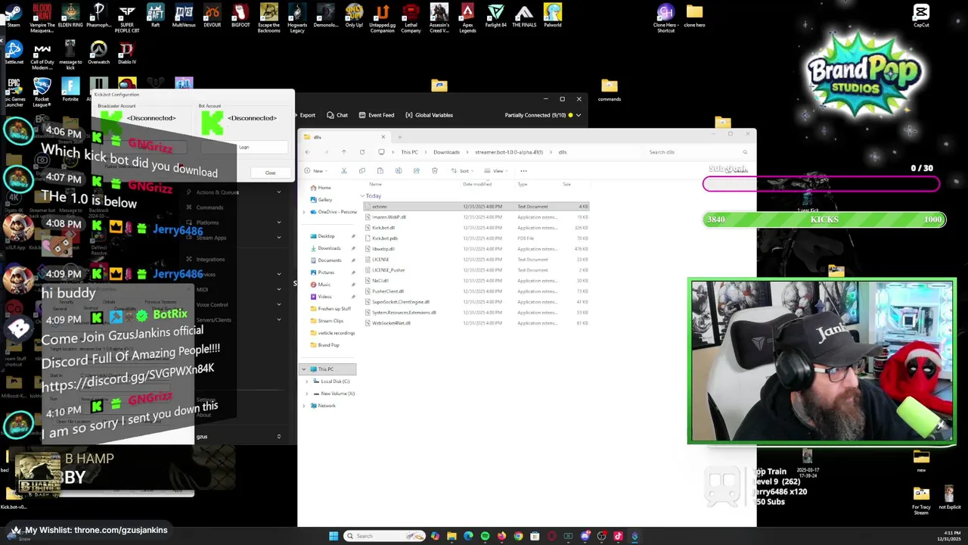968x545 pixels.
Task: Open the Overwatch desktop shortcut
Action: [98, 52]
